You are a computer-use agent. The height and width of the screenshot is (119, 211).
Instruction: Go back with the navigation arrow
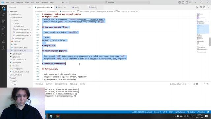coord(63,2)
